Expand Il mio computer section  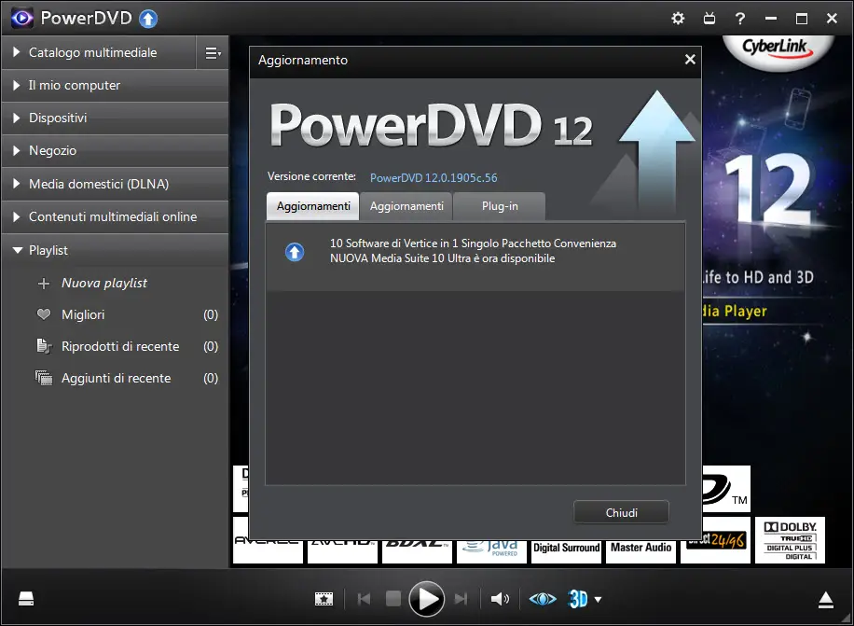click(x=115, y=86)
